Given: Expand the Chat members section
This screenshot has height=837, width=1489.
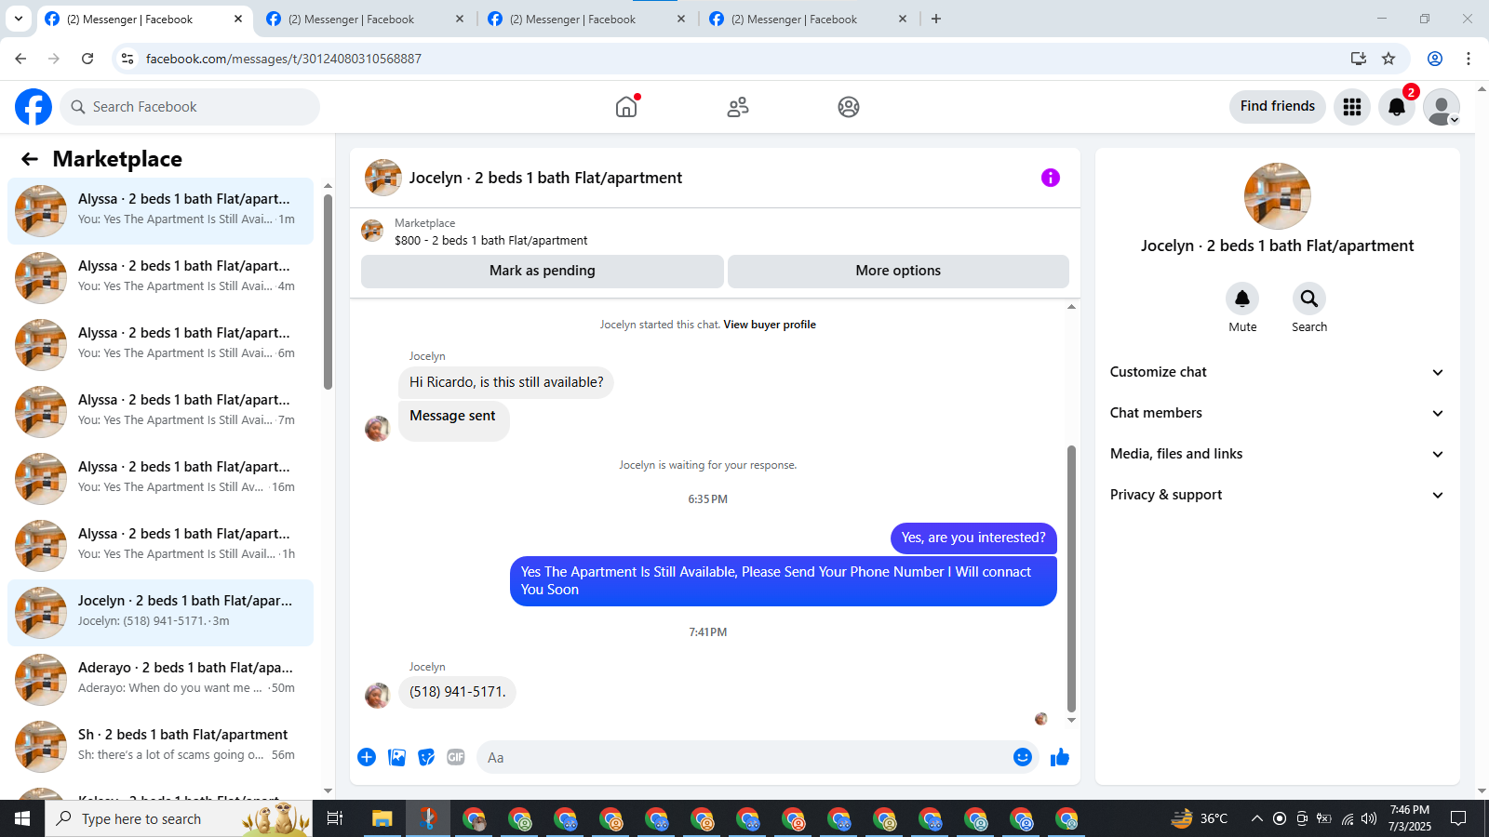Looking at the screenshot, I should (x=1277, y=413).
